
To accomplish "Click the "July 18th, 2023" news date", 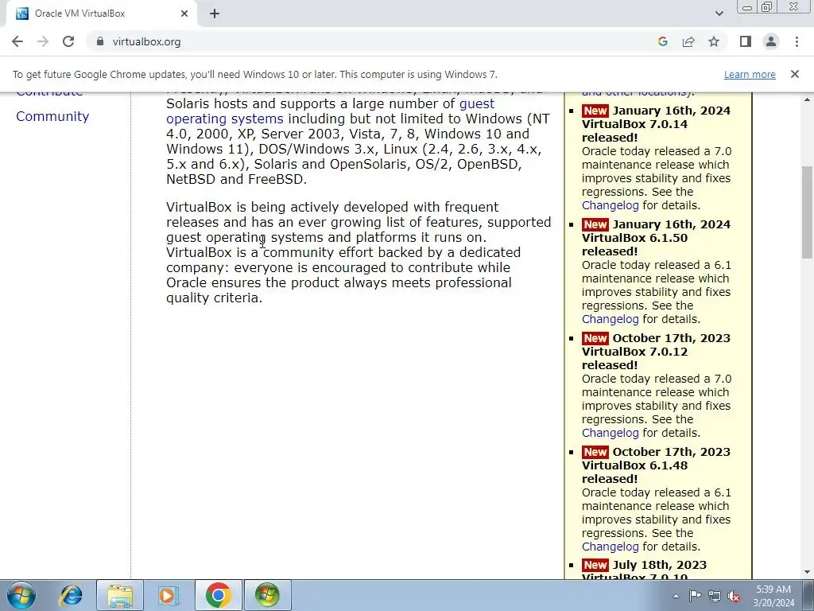I will (659, 565).
